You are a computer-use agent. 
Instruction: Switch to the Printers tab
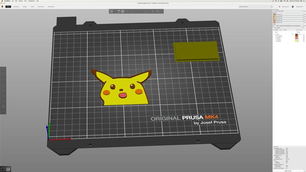click(33, 6)
